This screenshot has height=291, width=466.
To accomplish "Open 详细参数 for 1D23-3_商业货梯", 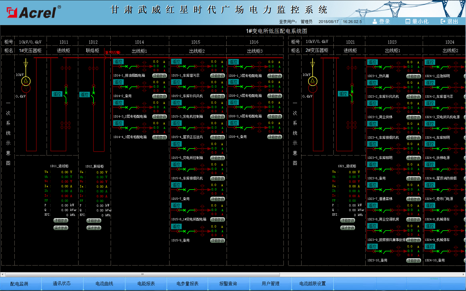I will point(414,117).
